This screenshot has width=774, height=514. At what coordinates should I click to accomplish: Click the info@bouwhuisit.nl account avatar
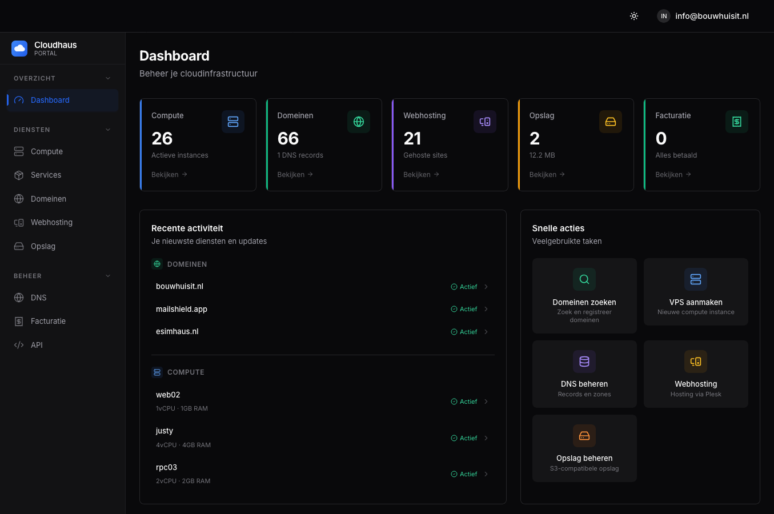coord(663,16)
